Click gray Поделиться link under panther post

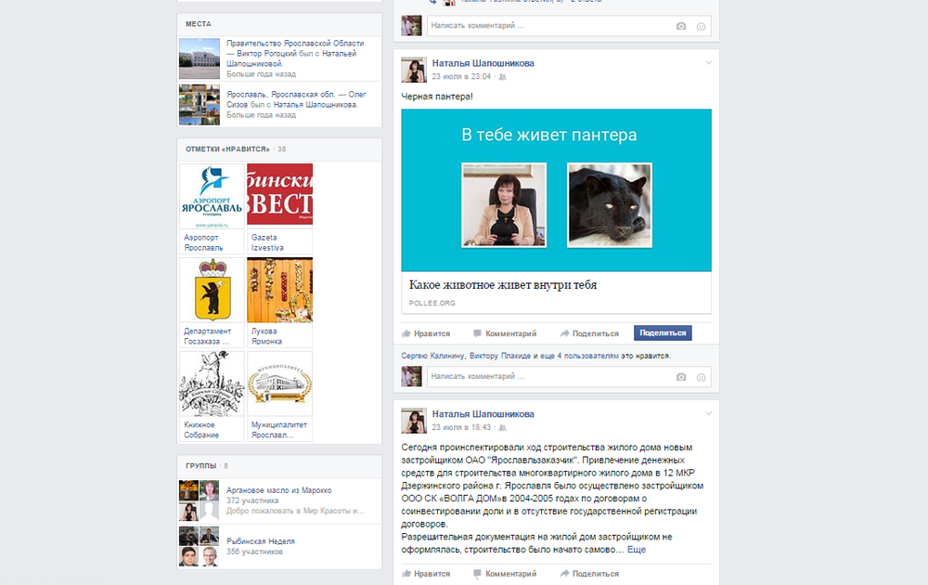point(589,333)
